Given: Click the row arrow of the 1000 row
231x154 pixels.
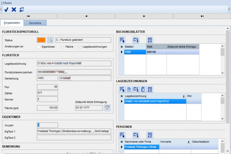Looking at the screenshot, I should 122,52.
